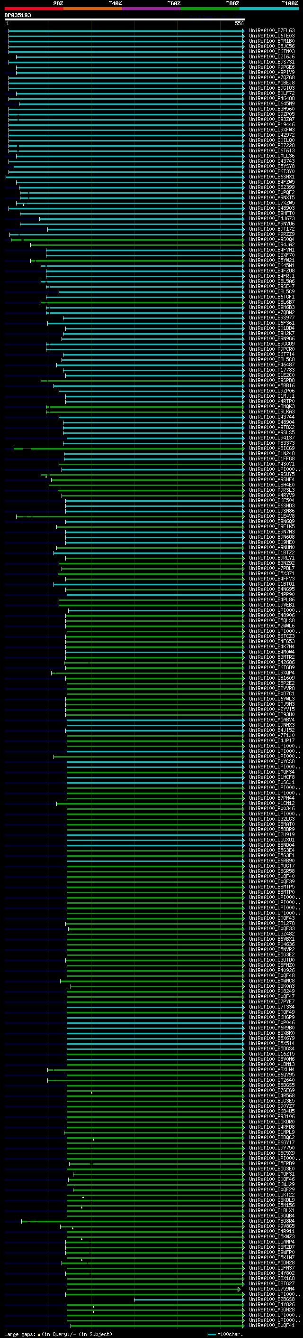303x1338 pixels.
Task: Click the label UniRef100_A5DH28
Action: (x=272, y=1263)
